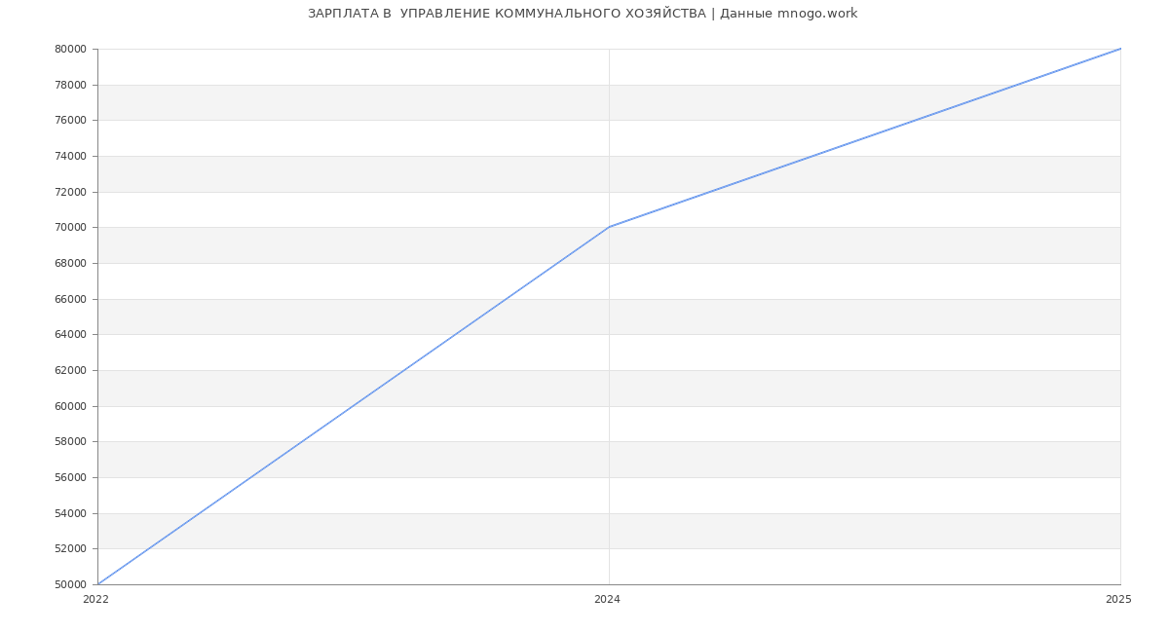This screenshot has height=633, width=1169.
Task: Select the 64000 y-axis label
Action: tap(70, 335)
